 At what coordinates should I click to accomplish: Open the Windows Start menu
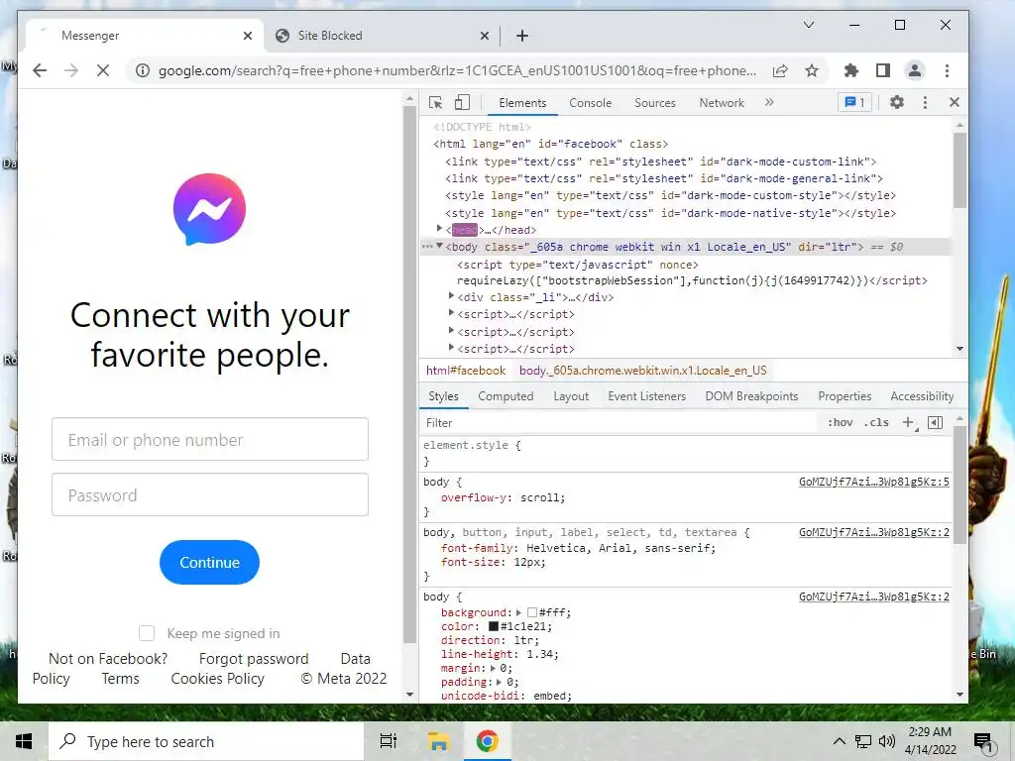(24, 741)
